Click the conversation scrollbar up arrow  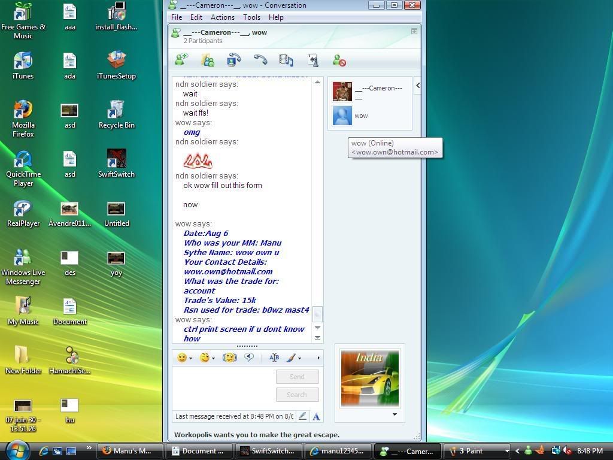click(317, 81)
